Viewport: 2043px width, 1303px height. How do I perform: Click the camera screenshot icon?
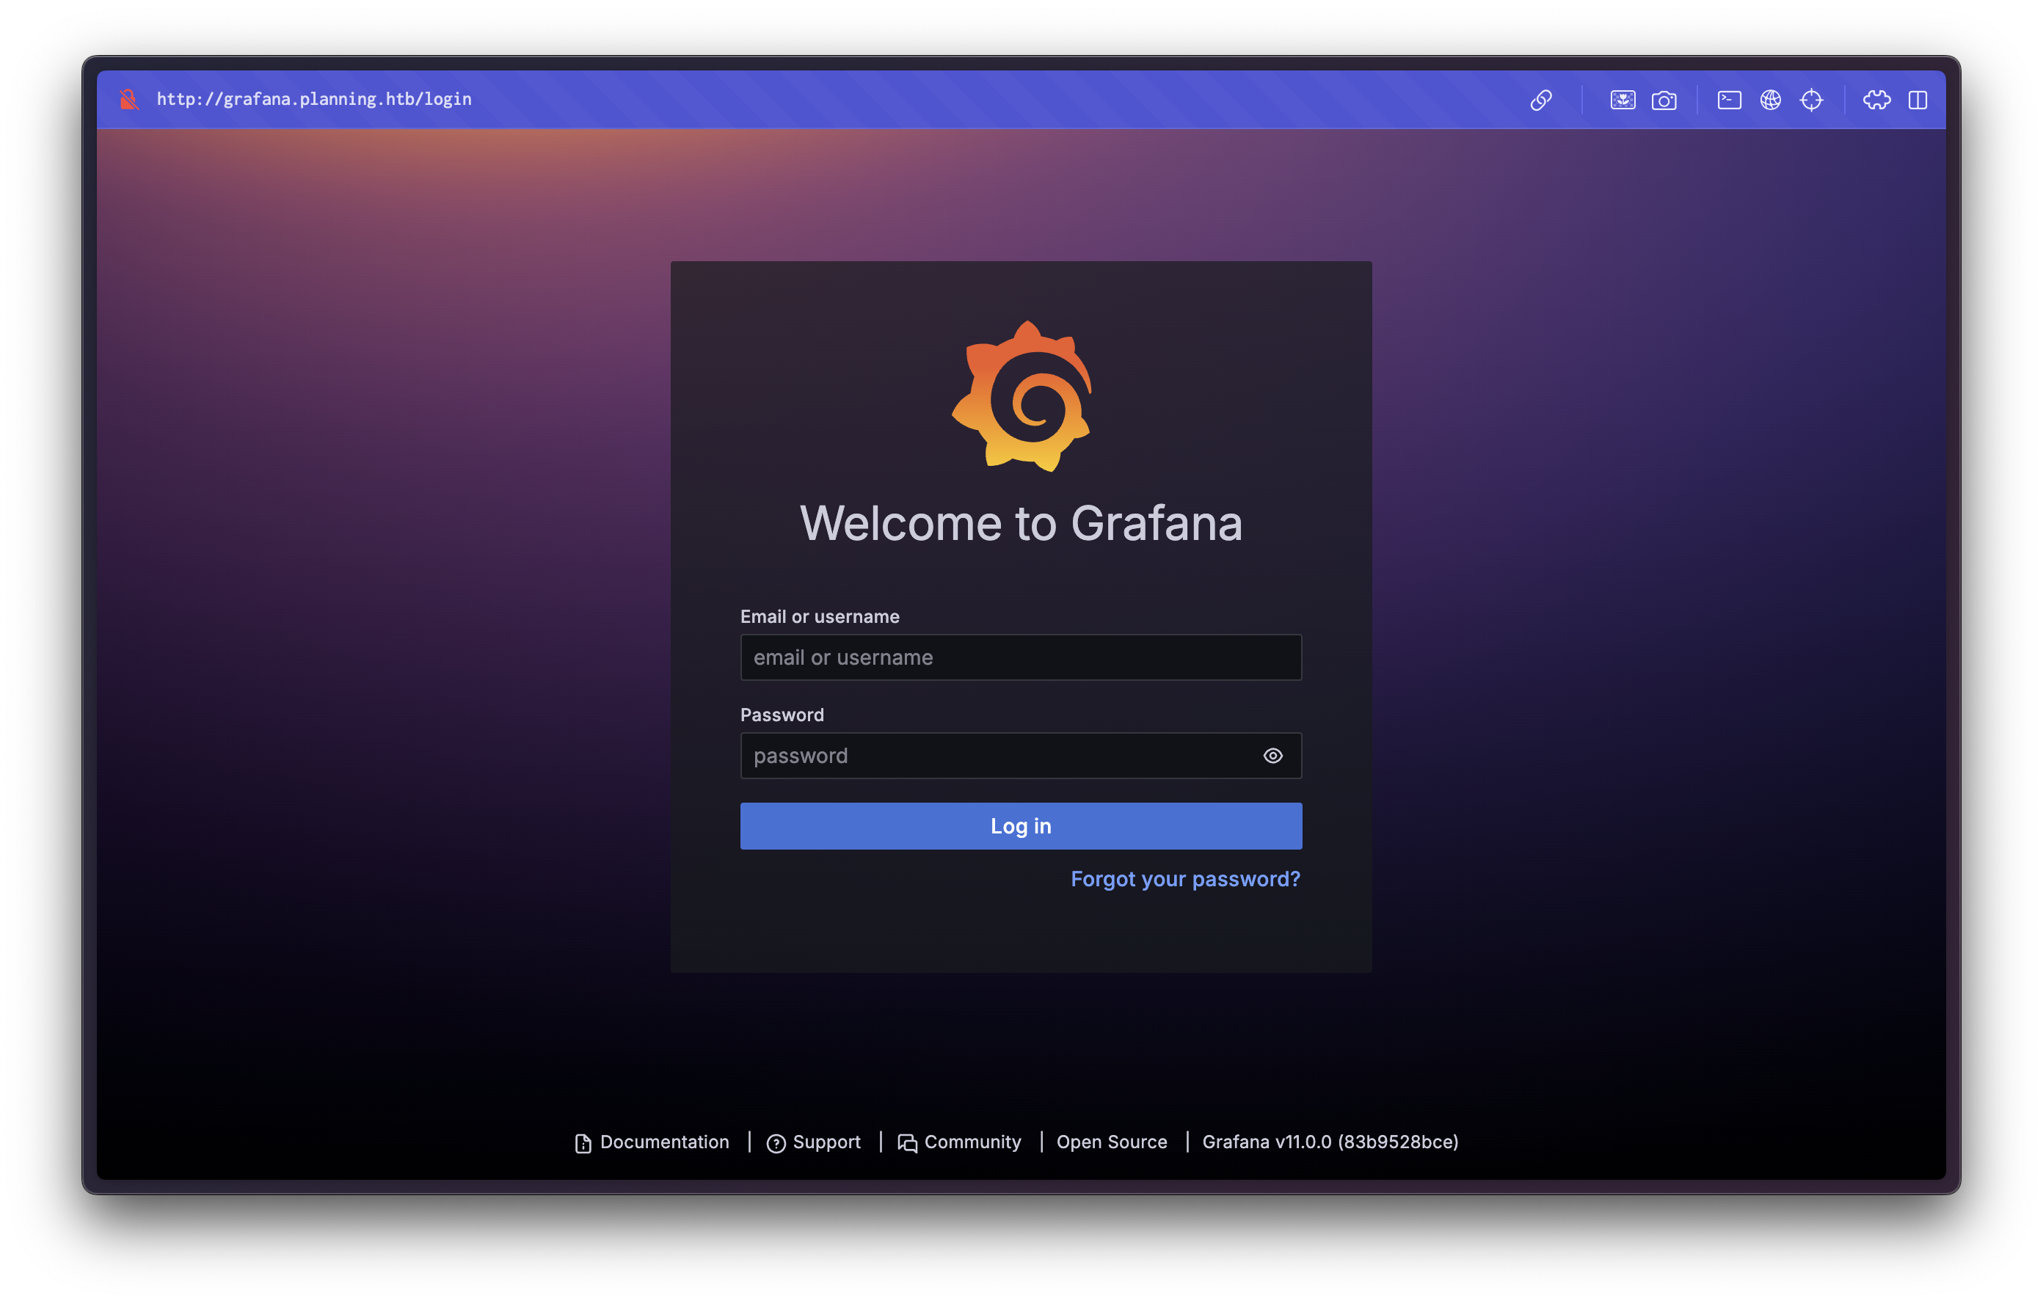click(1664, 100)
